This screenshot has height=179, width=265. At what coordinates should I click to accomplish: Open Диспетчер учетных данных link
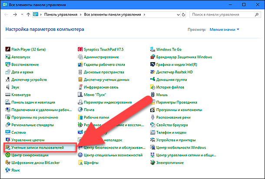[106, 80]
